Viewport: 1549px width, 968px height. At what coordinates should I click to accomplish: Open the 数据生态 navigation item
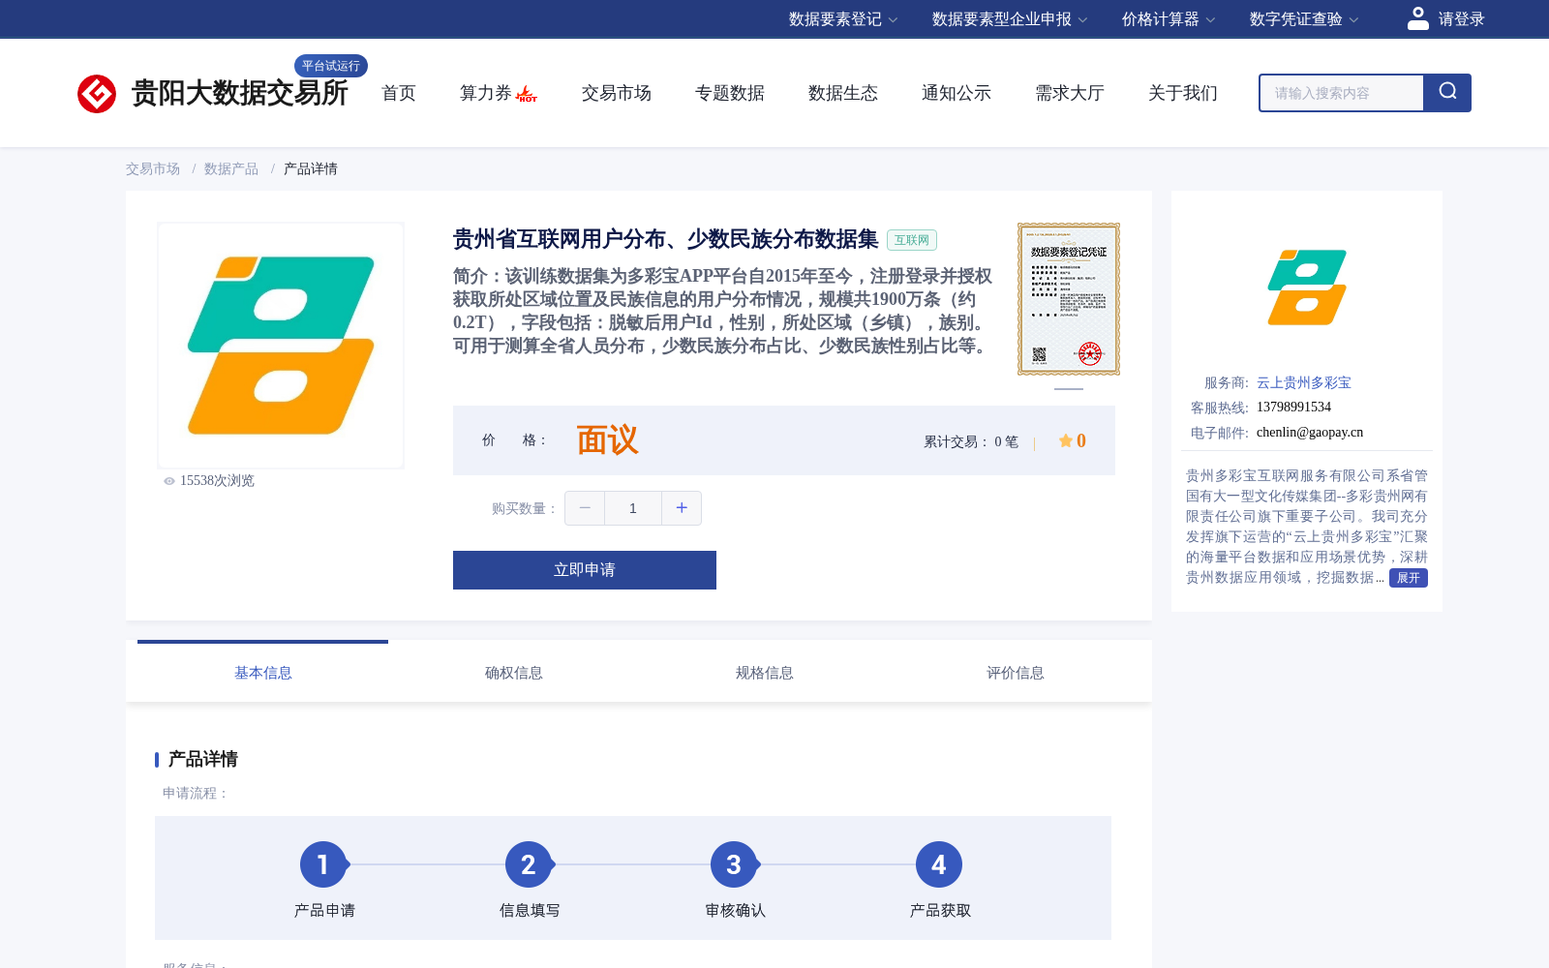click(843, 93)
